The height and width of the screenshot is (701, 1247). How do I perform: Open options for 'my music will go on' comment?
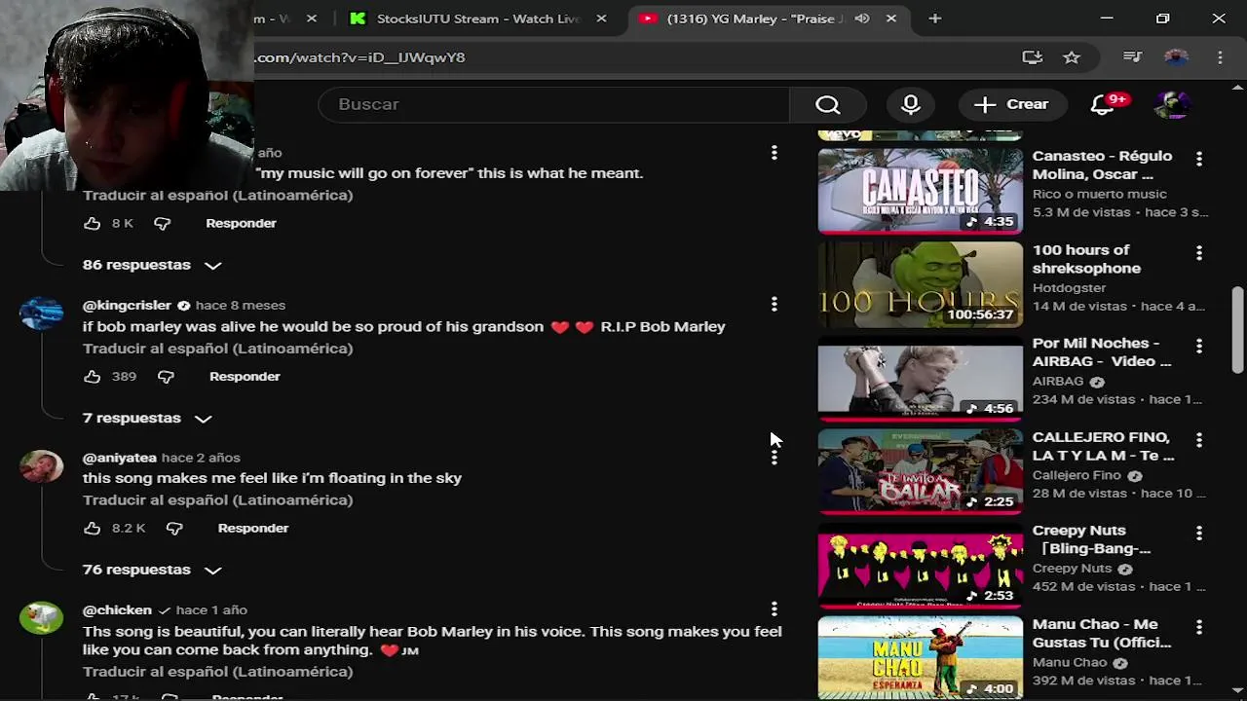click(775, 153)
